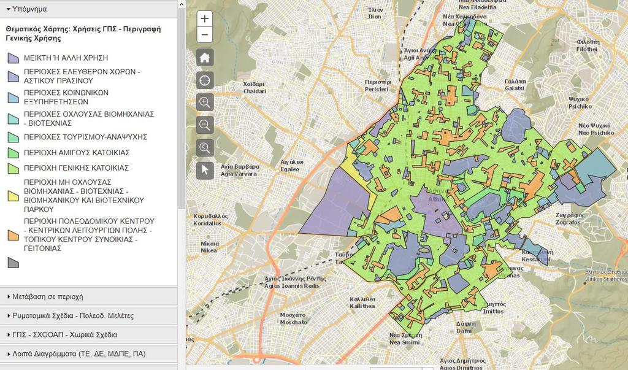628x370 pixels.
Task: Click the Αιγάλεω Egaleo map label
Action: (x=291, y=166)
